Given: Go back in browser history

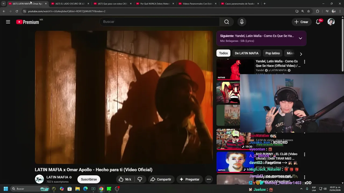Looking at the screenshot, I should [4, 11].
